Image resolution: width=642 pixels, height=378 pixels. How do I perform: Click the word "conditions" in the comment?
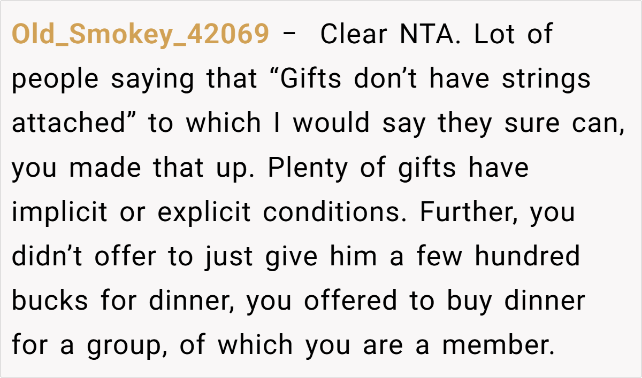coord(337,212)
